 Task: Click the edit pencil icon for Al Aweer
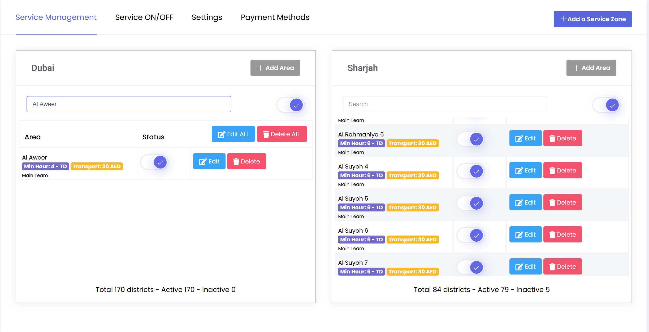click(203, 162)
